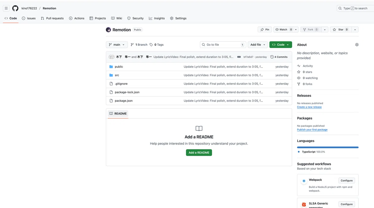374x208 pixels.
Task: Open the hamburger navigation menu
Action: 6,8
